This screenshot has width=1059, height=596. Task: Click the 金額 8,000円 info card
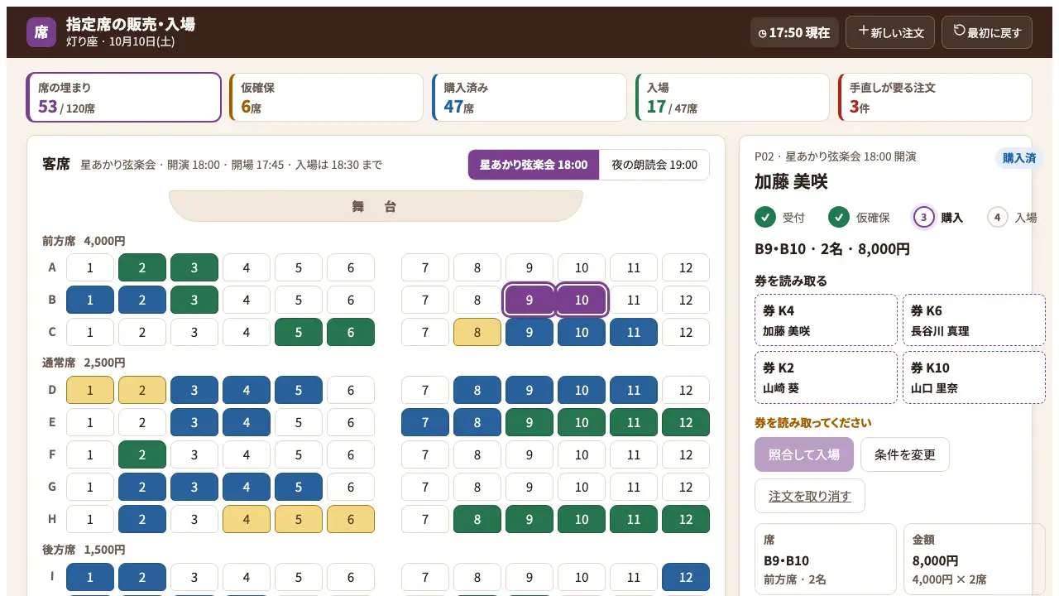974,559
